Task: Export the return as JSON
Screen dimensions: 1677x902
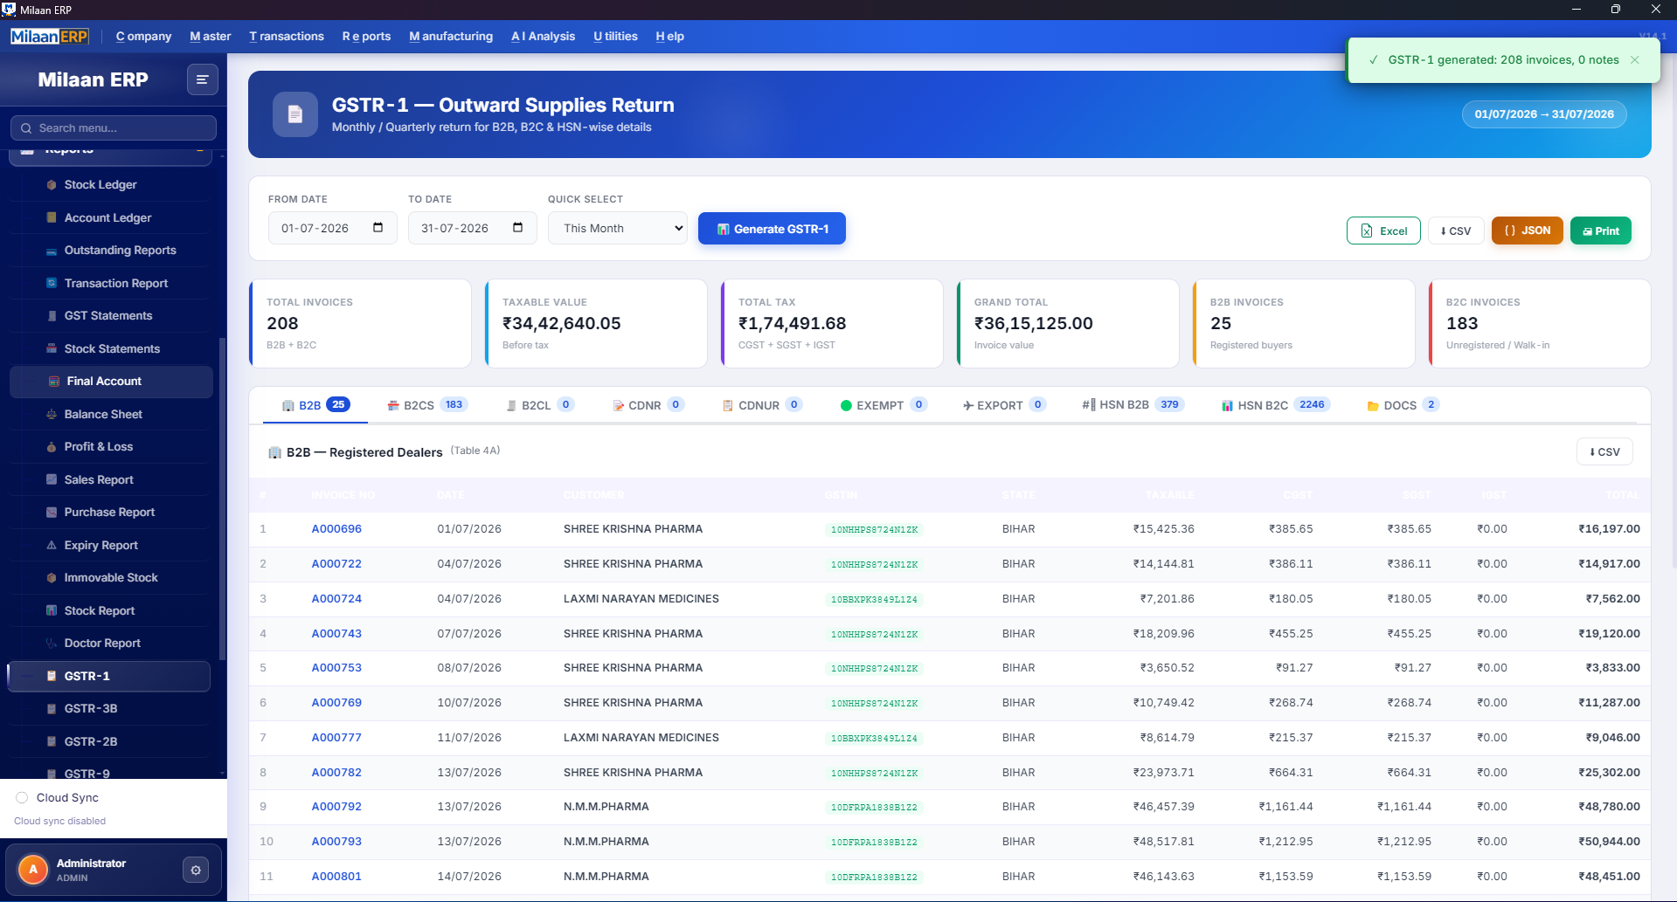Action: click(1527, 231)
